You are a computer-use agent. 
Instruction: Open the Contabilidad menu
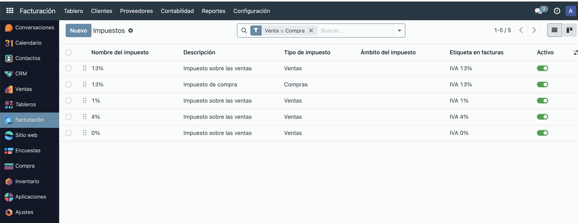[x=177, y=11]
